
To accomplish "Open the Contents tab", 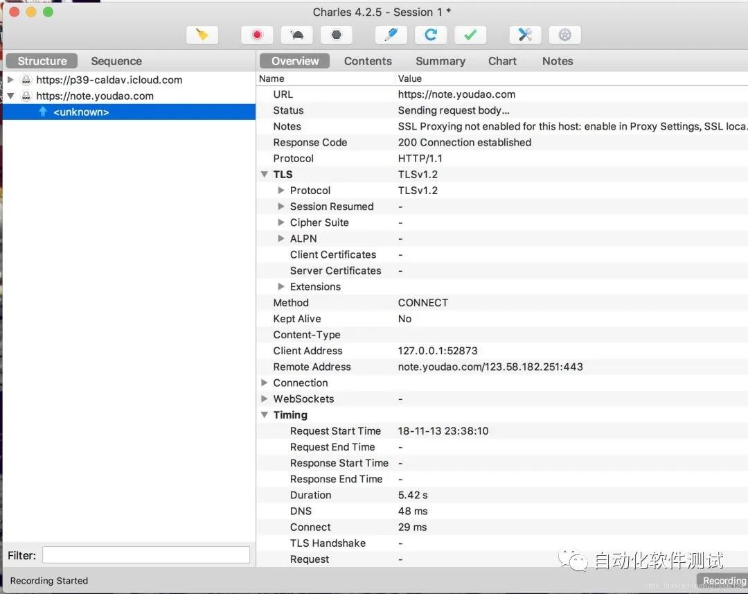I will tap(368, 61).
